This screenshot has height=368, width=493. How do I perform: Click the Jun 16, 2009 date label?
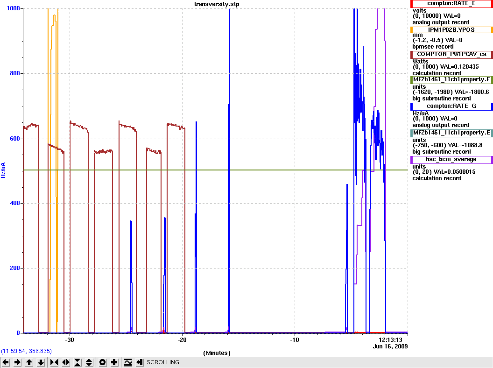(x=390, y=347)
